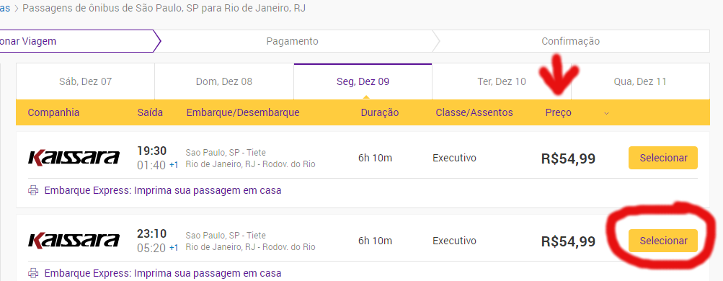The width and height of the screenshot is (723, 281).
Task: Switch to the Ter, Dez 10 date tab
Action: [502, 81]
